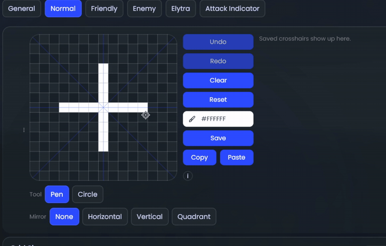
Task: Click the drag handle dots left of canvas
Action: point(24,130)
